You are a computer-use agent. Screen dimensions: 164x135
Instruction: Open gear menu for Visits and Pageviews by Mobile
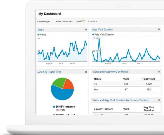coord(159,72)
